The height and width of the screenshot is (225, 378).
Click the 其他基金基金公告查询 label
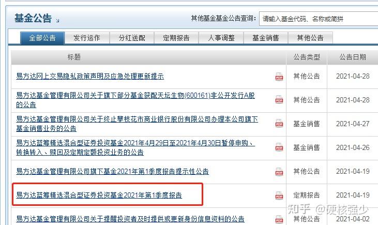[223, 18]
